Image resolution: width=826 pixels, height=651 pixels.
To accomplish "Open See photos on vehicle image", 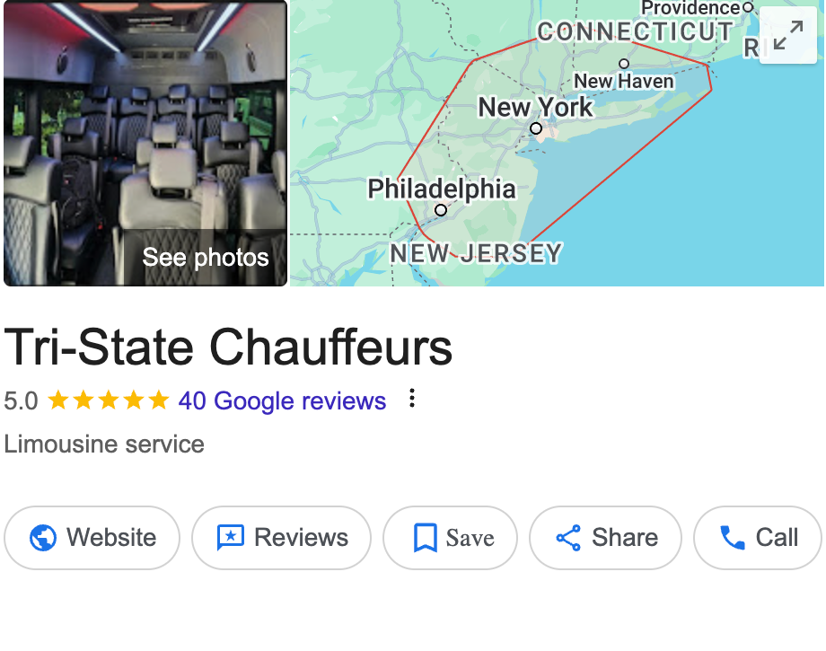I will 206,258.
